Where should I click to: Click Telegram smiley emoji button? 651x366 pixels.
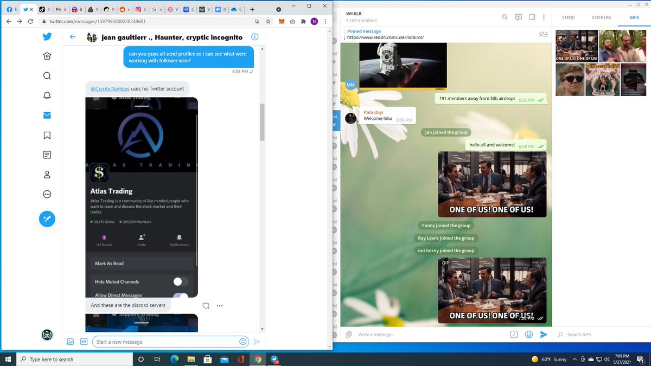[x=528, y=335]
